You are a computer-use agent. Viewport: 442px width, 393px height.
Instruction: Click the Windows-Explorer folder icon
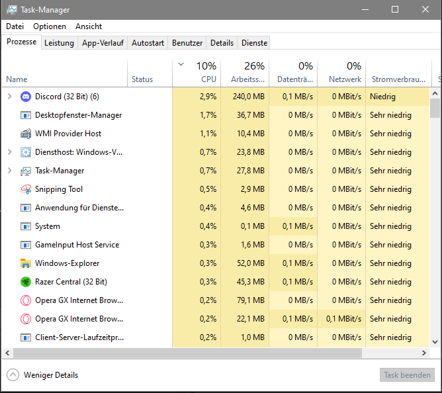26,263
